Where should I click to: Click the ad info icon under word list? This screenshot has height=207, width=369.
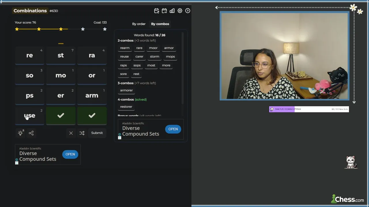tap(120, 135)
